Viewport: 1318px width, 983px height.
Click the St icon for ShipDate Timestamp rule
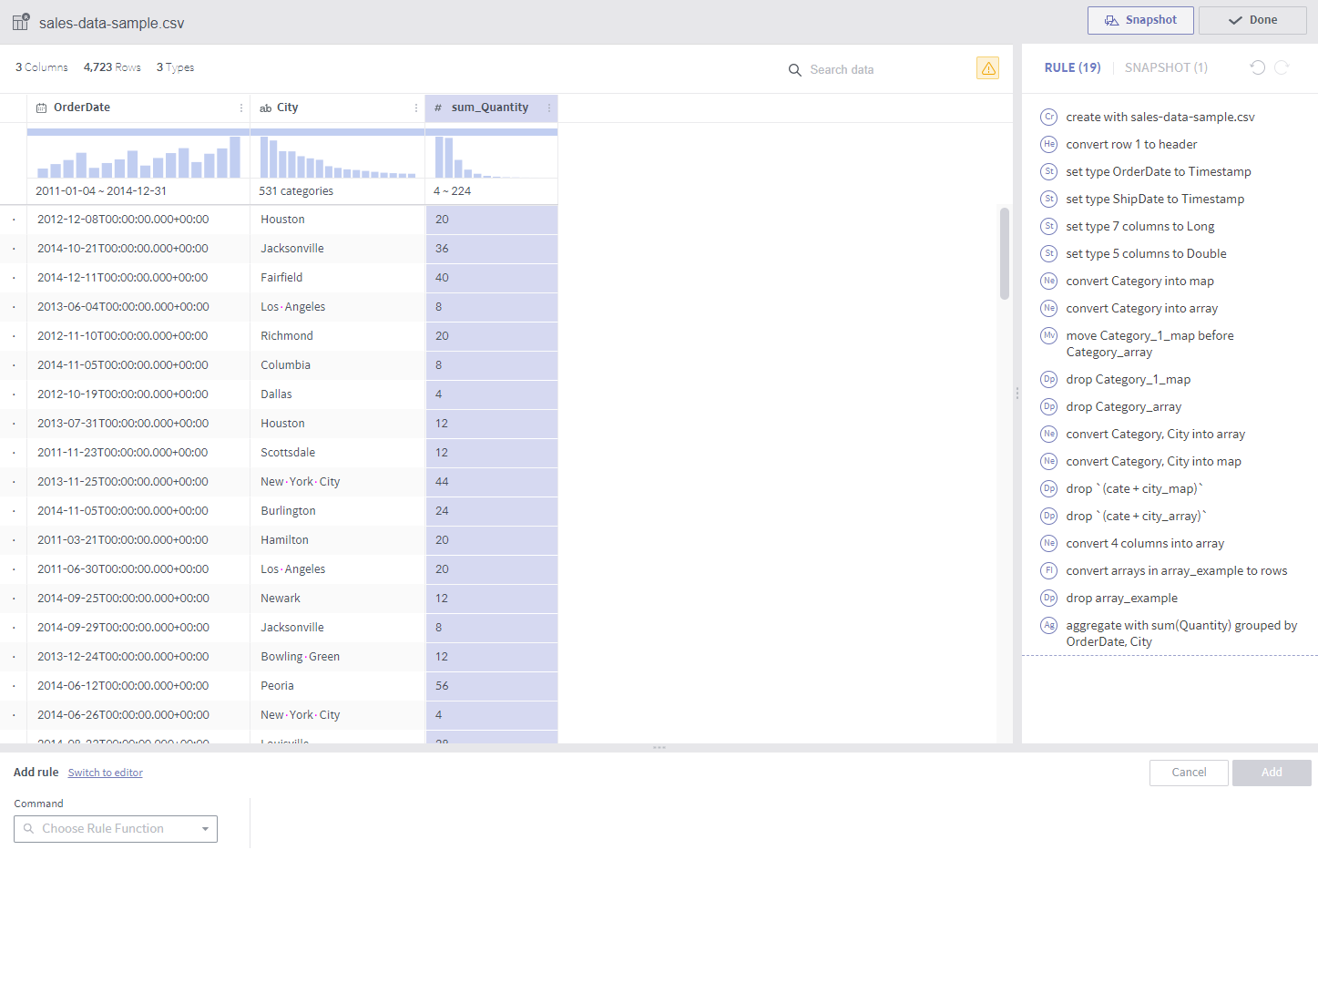point(1049,199)
